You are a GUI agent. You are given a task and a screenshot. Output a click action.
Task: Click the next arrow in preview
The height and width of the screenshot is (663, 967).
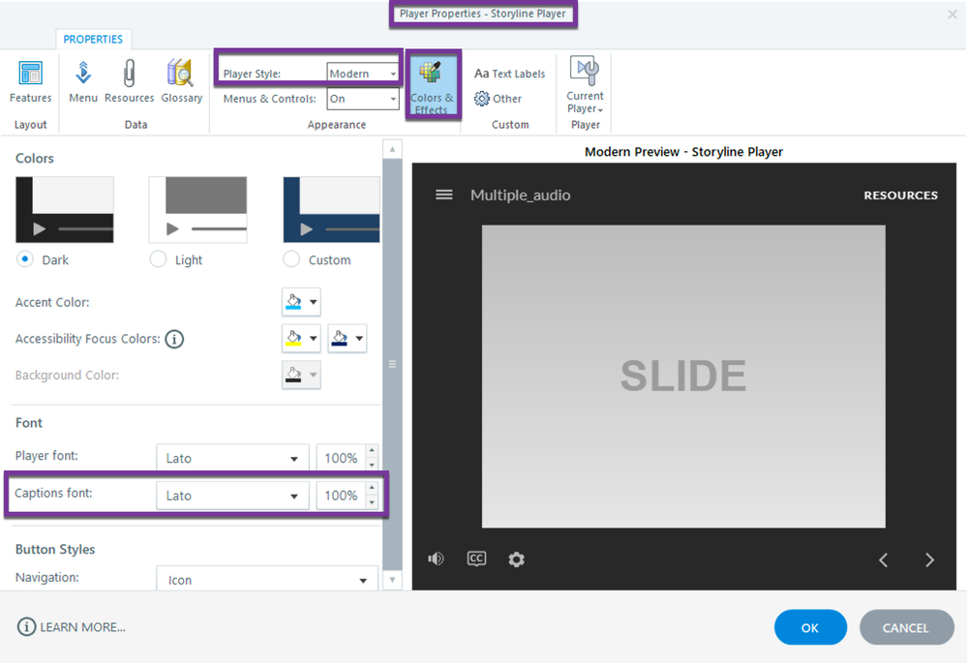(x=929, y=560)
